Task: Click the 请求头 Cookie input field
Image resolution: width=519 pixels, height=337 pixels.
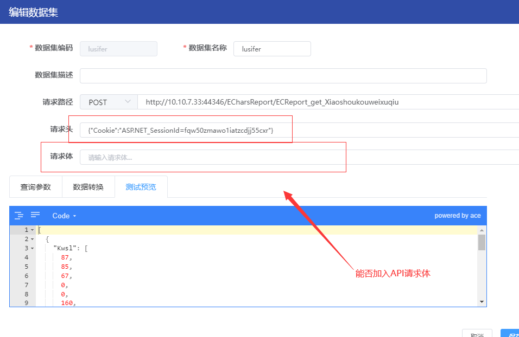Action: [299, 130]
